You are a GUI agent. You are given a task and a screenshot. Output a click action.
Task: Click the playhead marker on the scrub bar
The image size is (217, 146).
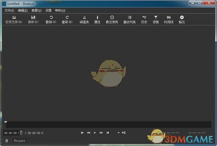(6, 122)
